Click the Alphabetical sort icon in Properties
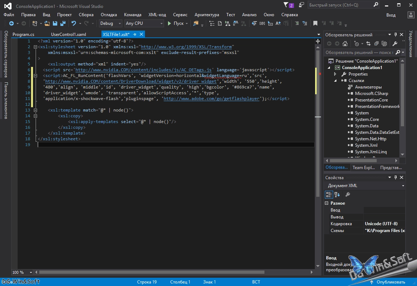The width and height of the screenshot is (417, 286). (337, 195)
